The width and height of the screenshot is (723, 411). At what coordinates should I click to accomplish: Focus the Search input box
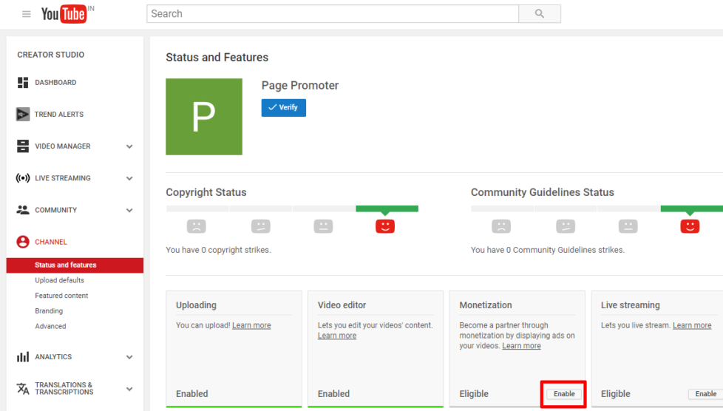click(x=333, y=14)
